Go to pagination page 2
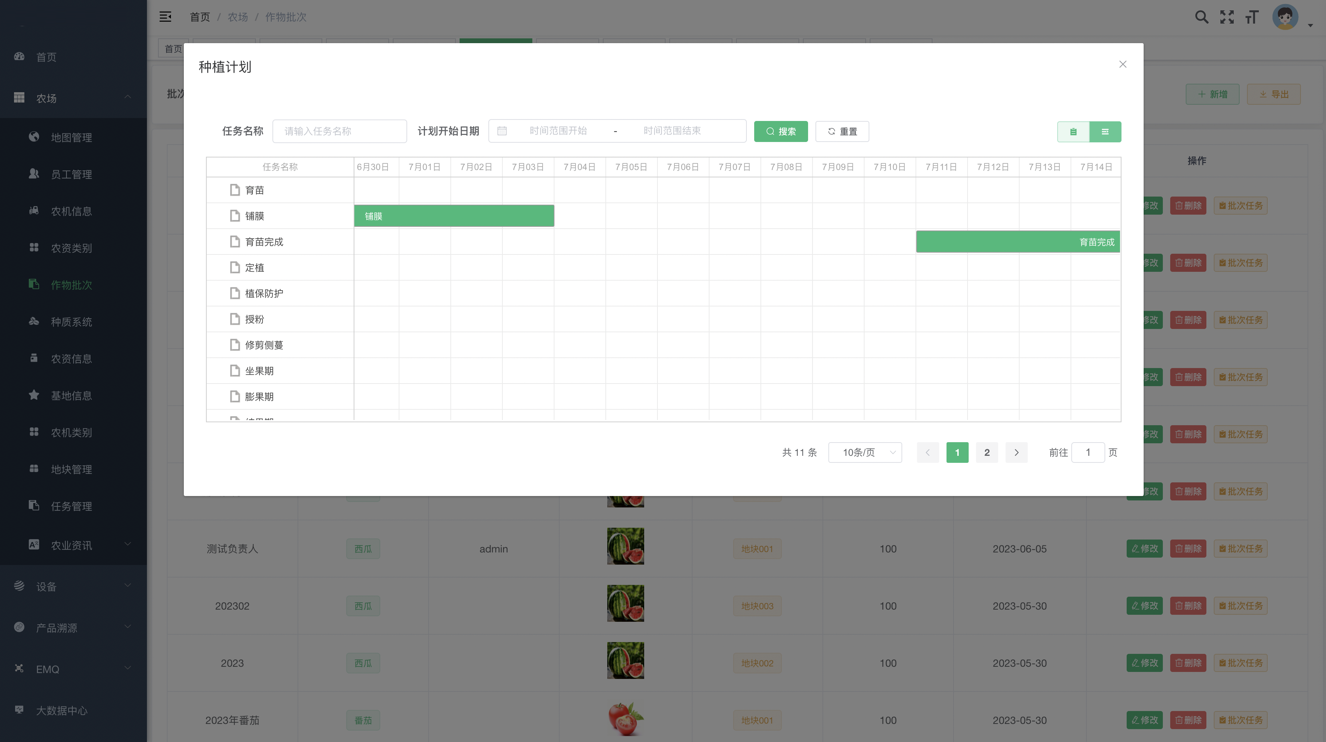The height and width of the screenshot is (742, 1326). (x=987, y=453)
